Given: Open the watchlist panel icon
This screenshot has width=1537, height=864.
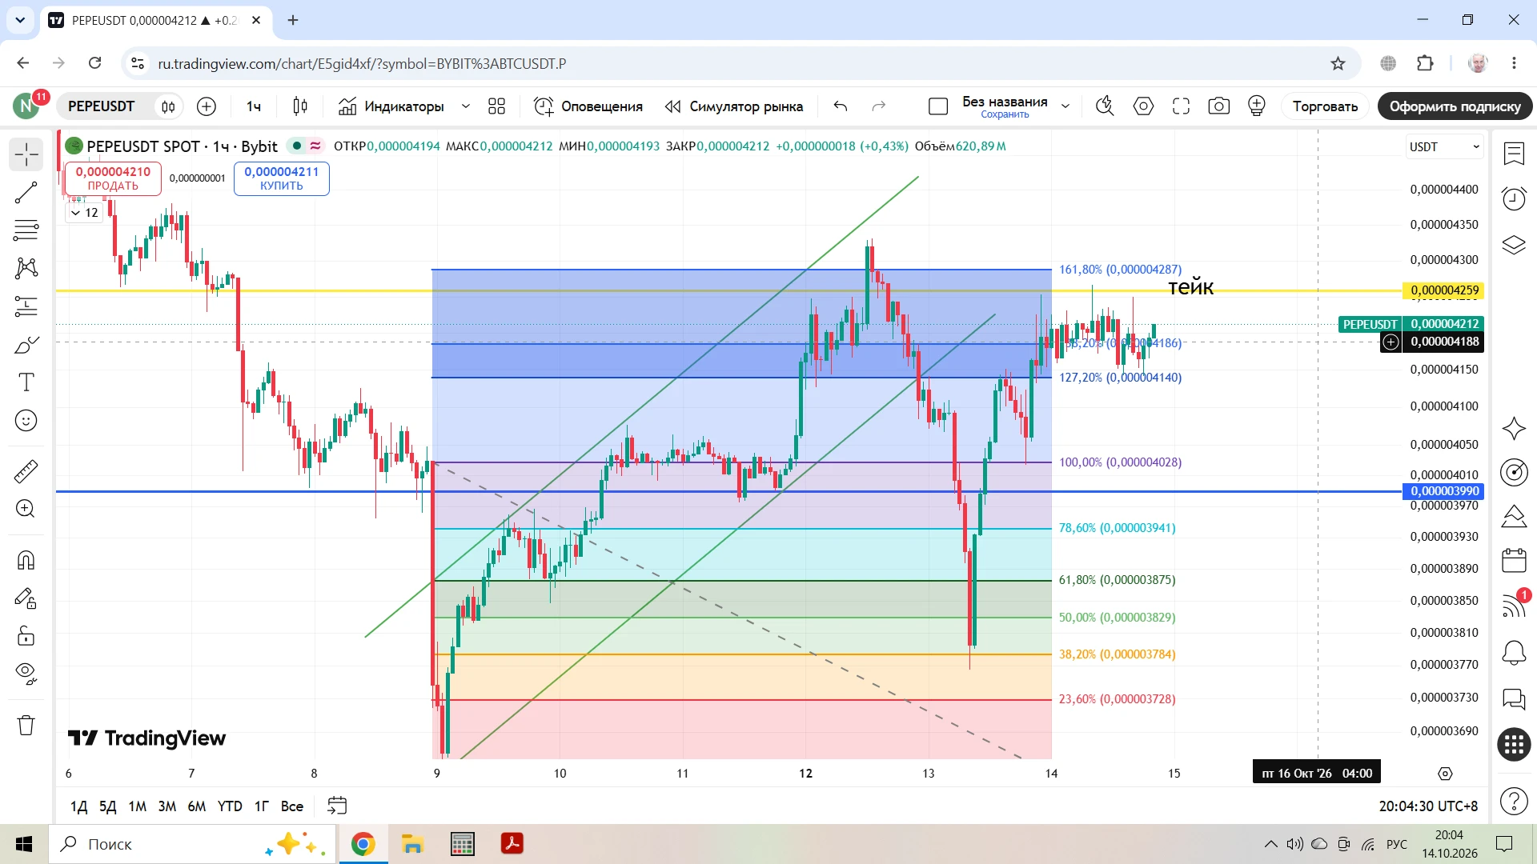Looking at the screenshot, I should [x=1514, y=154].
